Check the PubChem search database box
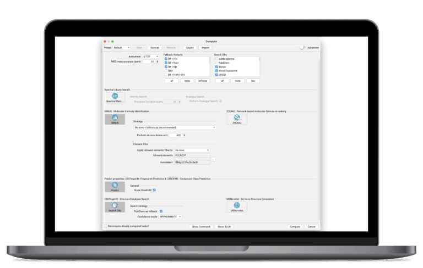The width and height of the screenshot is (423, 268). click(216, 63)
